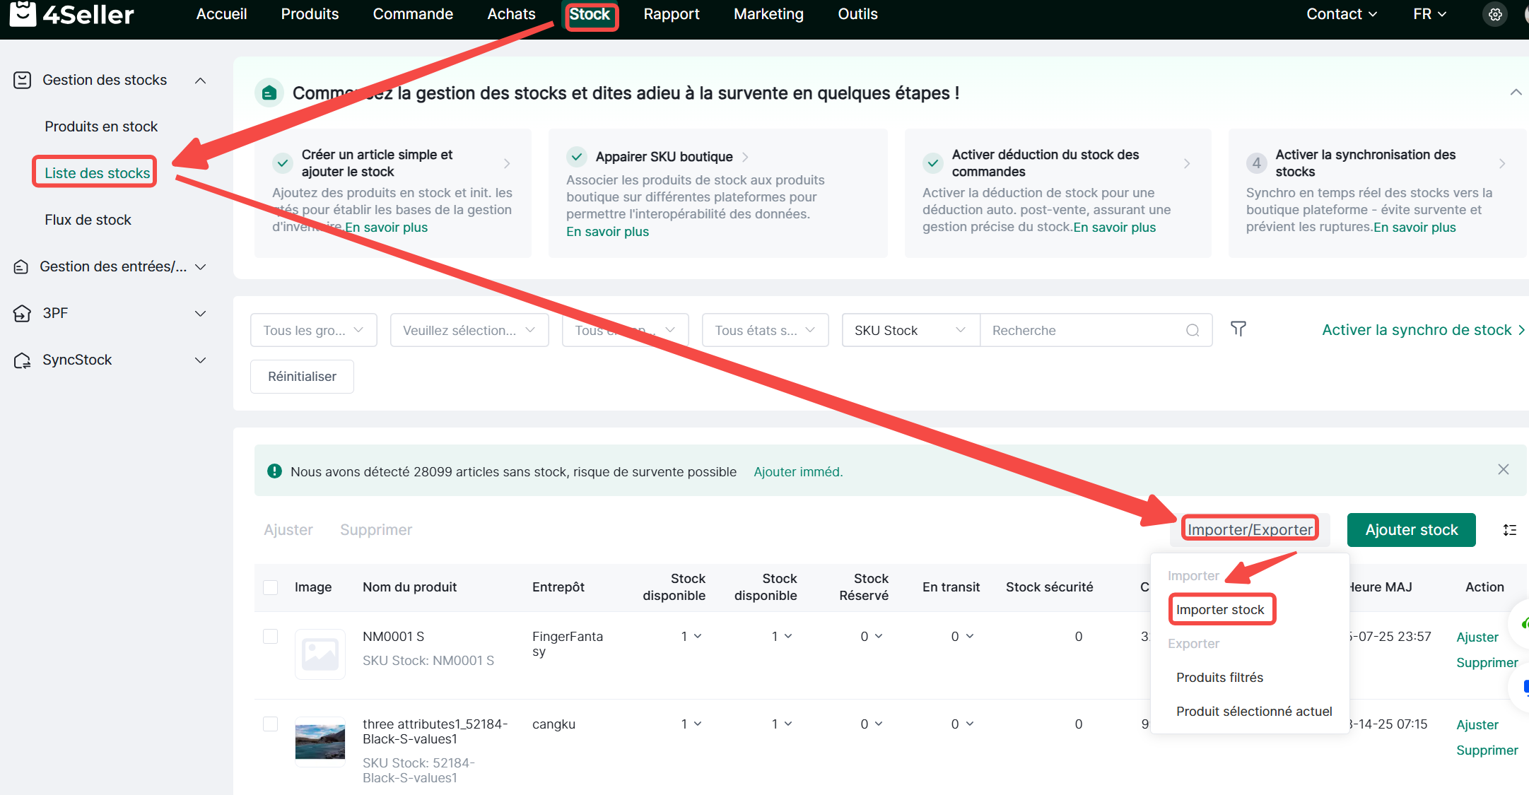
Task: Click the settings gear icon in header
Action: click(x=1495, y=14)
